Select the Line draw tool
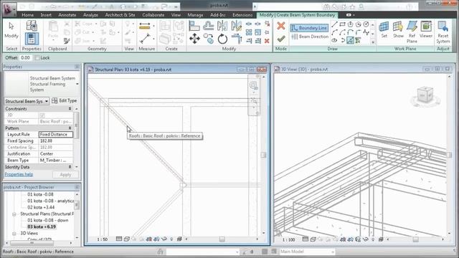The width and height of the screenshot is (459, 258). [334, 24]
